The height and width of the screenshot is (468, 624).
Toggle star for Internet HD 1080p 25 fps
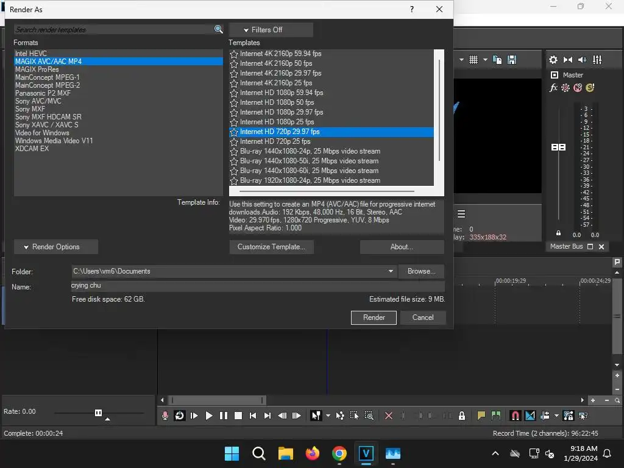234,122
